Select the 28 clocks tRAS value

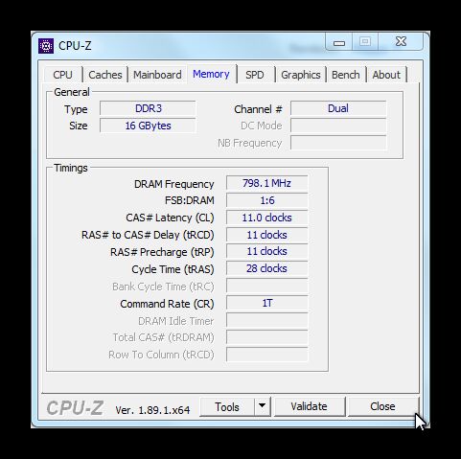[x=266, y=268]
